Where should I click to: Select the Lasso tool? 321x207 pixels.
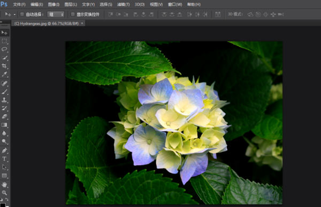(4, 49)
